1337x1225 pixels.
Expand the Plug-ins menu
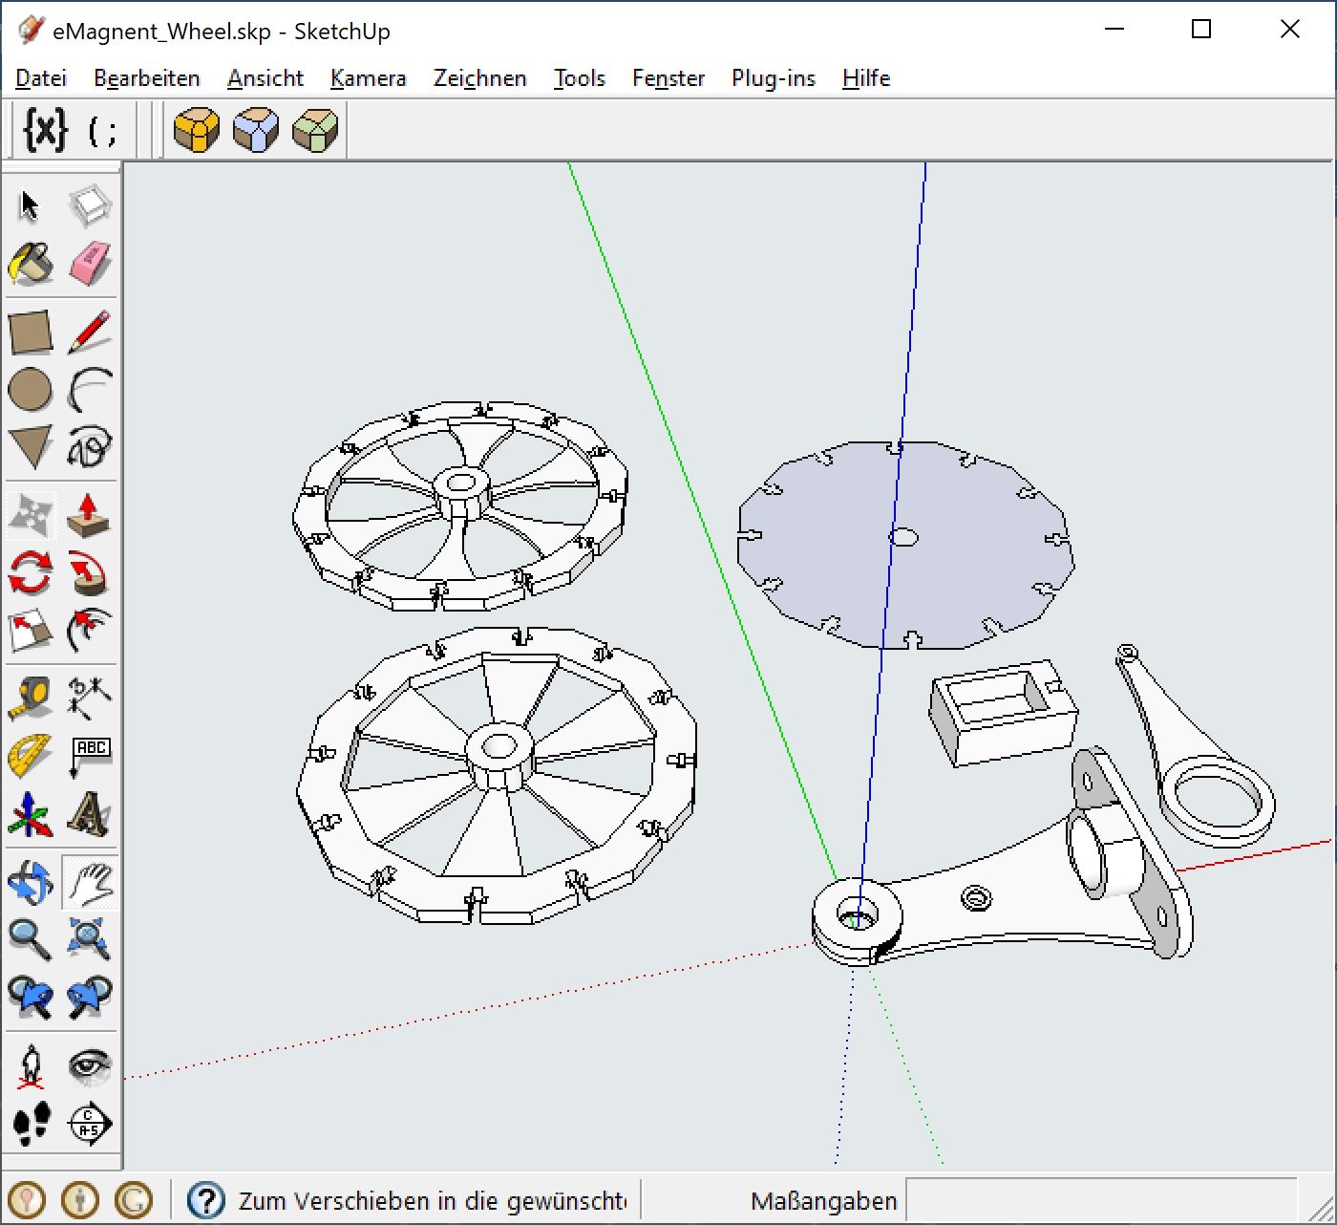click(x=773, y=78)
